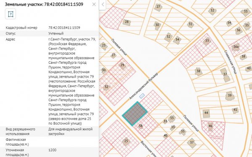Close the land parcel info panel
Image resolution: width=252 pixels, height=157 pixels.
pos(94,4)
